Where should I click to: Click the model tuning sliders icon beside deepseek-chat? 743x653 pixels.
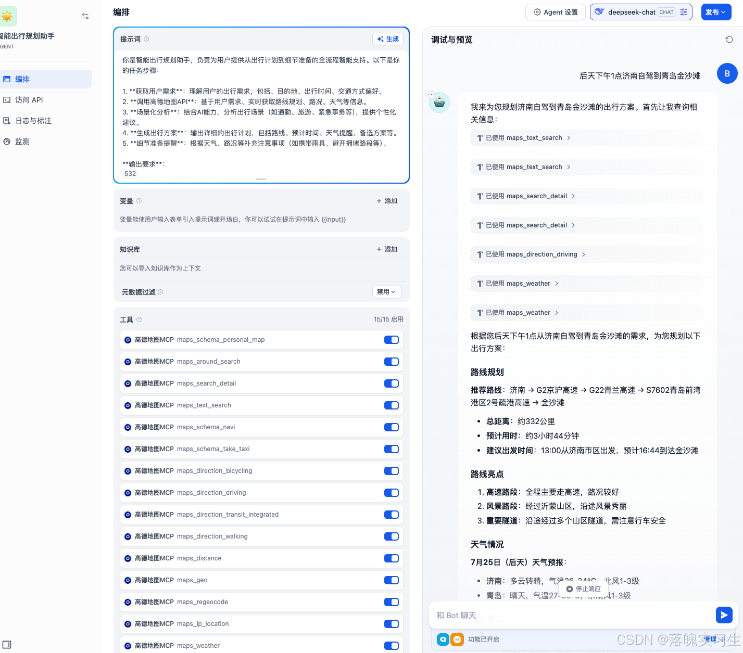coord(684,12)
